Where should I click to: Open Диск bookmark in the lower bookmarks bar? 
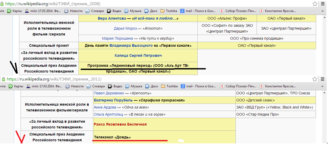[x=151, y=86]
